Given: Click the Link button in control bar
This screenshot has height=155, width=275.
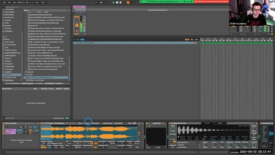Looking at the screenshot, I should coord(4,2).
